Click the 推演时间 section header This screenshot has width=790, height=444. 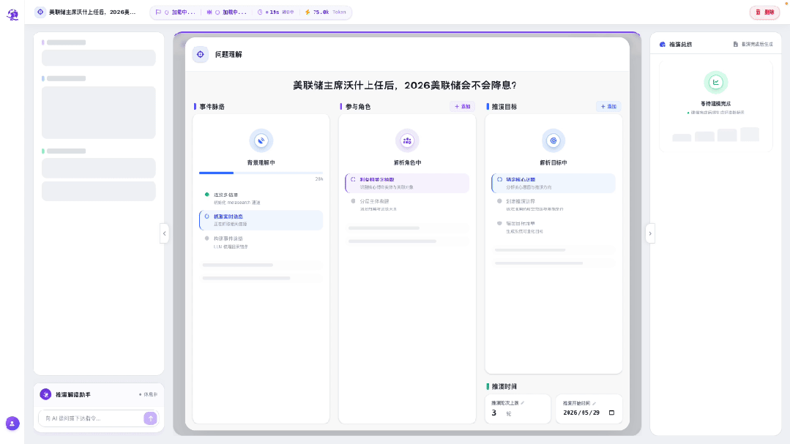click(x=504, y=387)
